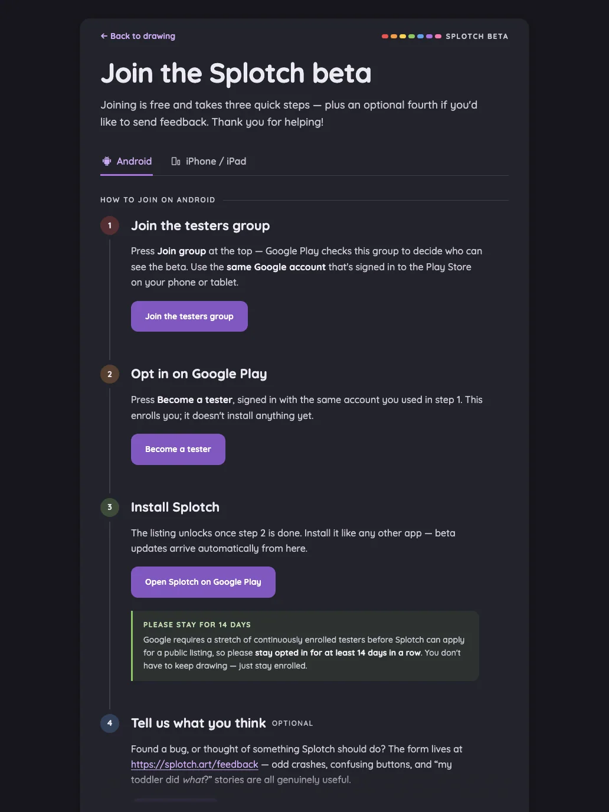Switch to the Android tab

[x=126, y=162]
